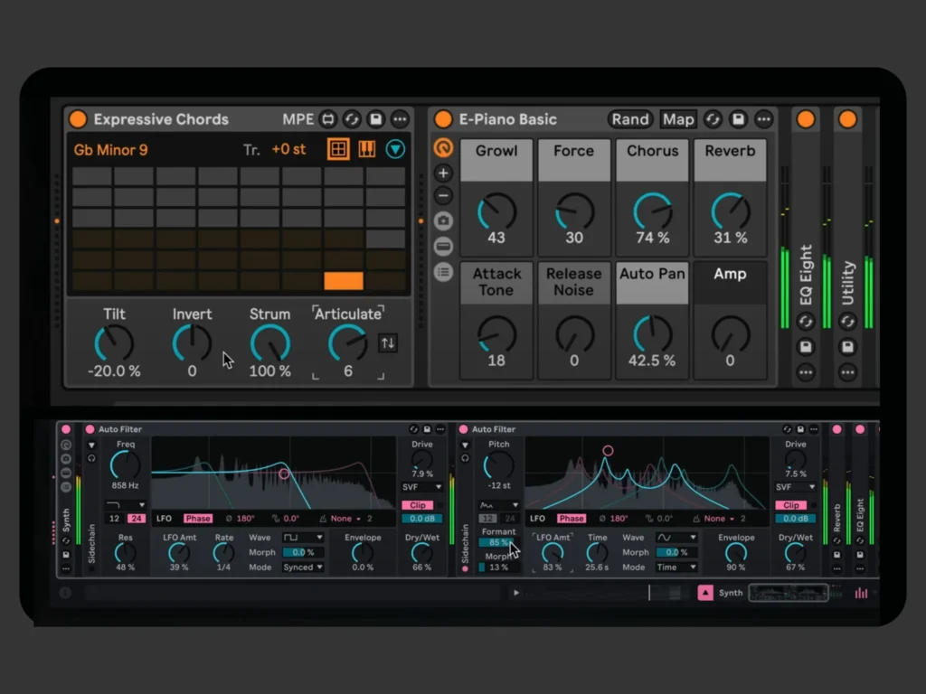Select the highlighted orange chord pad

[x=344, y=281]
